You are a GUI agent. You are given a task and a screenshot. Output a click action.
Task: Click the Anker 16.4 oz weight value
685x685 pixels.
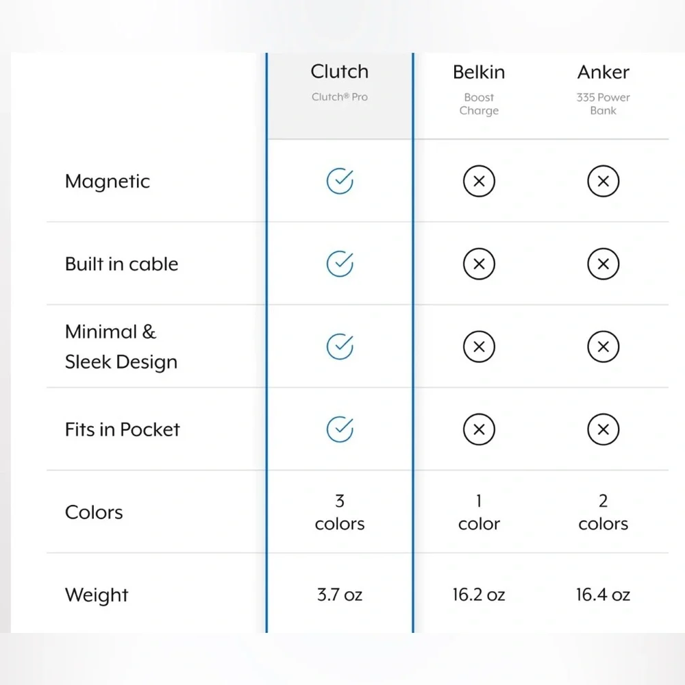[x=603, y=595]
